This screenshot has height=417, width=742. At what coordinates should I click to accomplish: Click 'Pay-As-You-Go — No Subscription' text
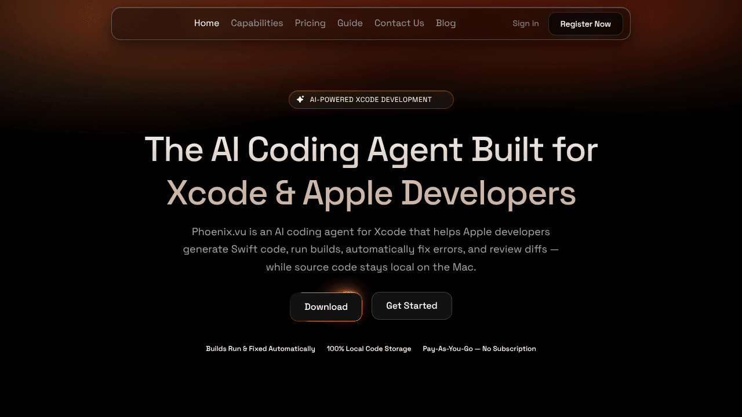click(x=479, y=349)
